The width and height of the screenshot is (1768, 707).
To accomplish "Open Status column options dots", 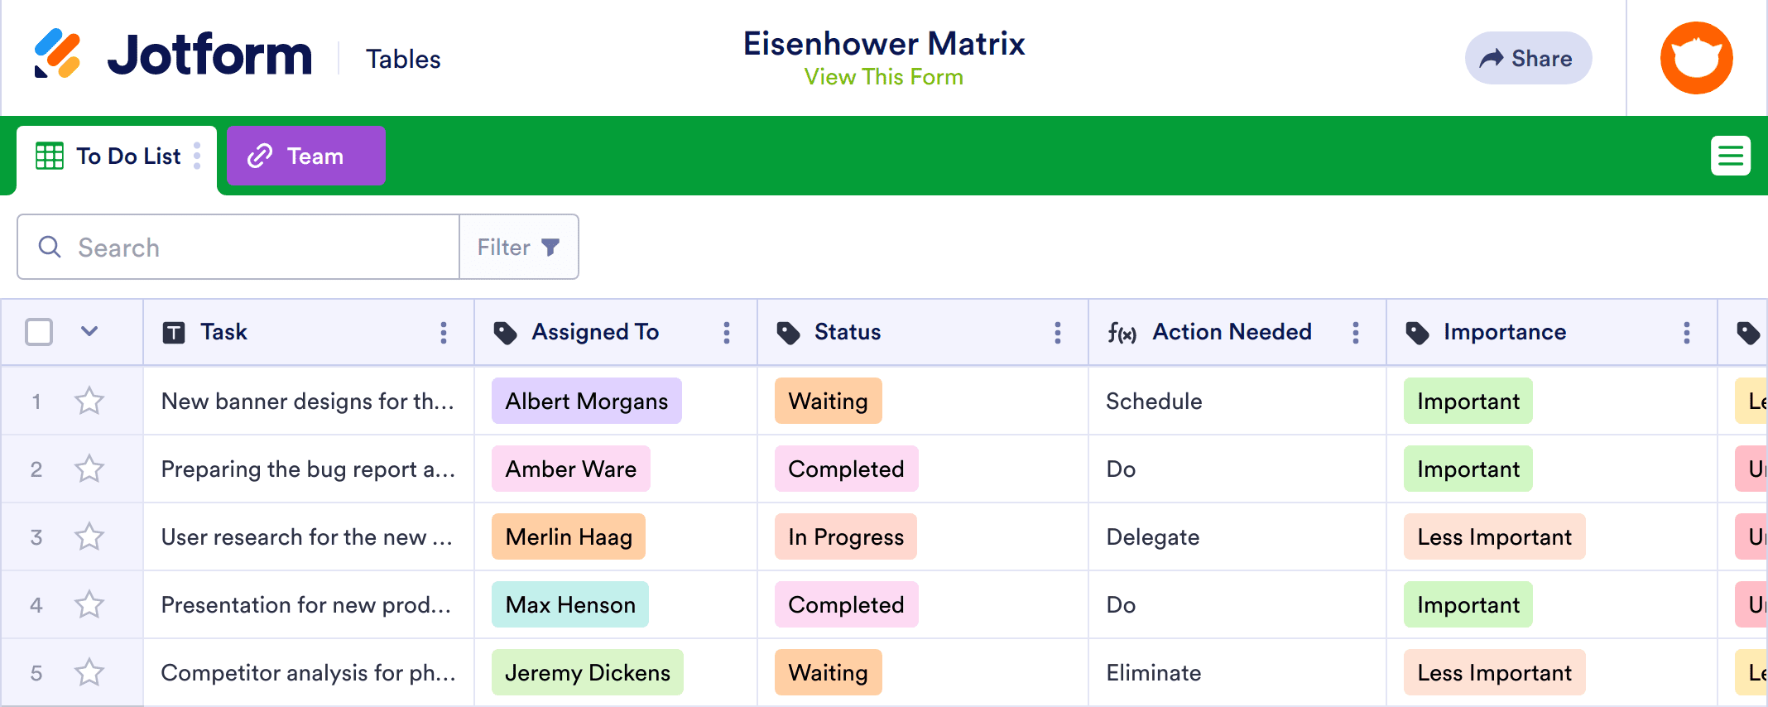I will (x=1058, y=333).
